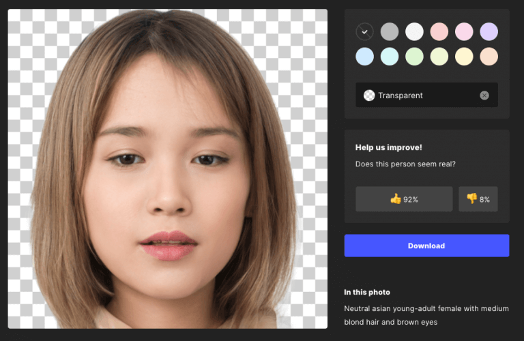524x341 pixels.
Task: Apply the pale cyan background swatch
Action: pyautogui.click(x=390, y=57)
